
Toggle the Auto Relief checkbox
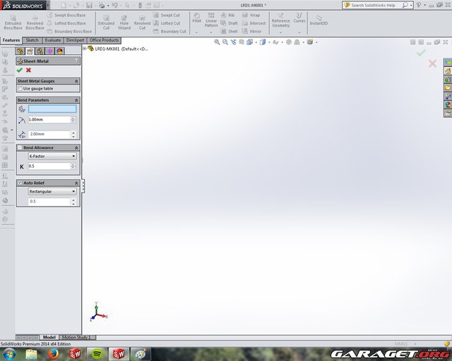click(x=20, y=183)
